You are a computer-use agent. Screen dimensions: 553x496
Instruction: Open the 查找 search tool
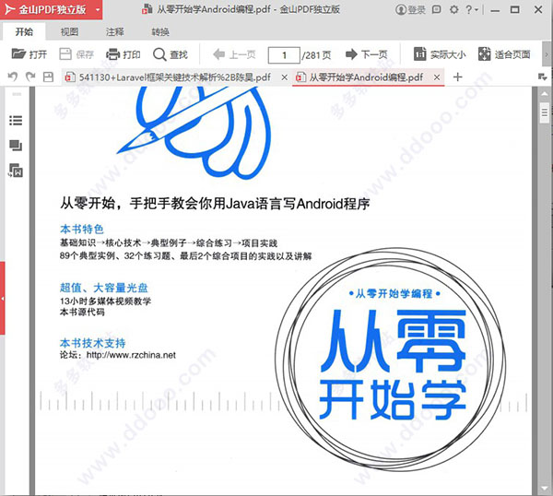(x=171, y=54)
